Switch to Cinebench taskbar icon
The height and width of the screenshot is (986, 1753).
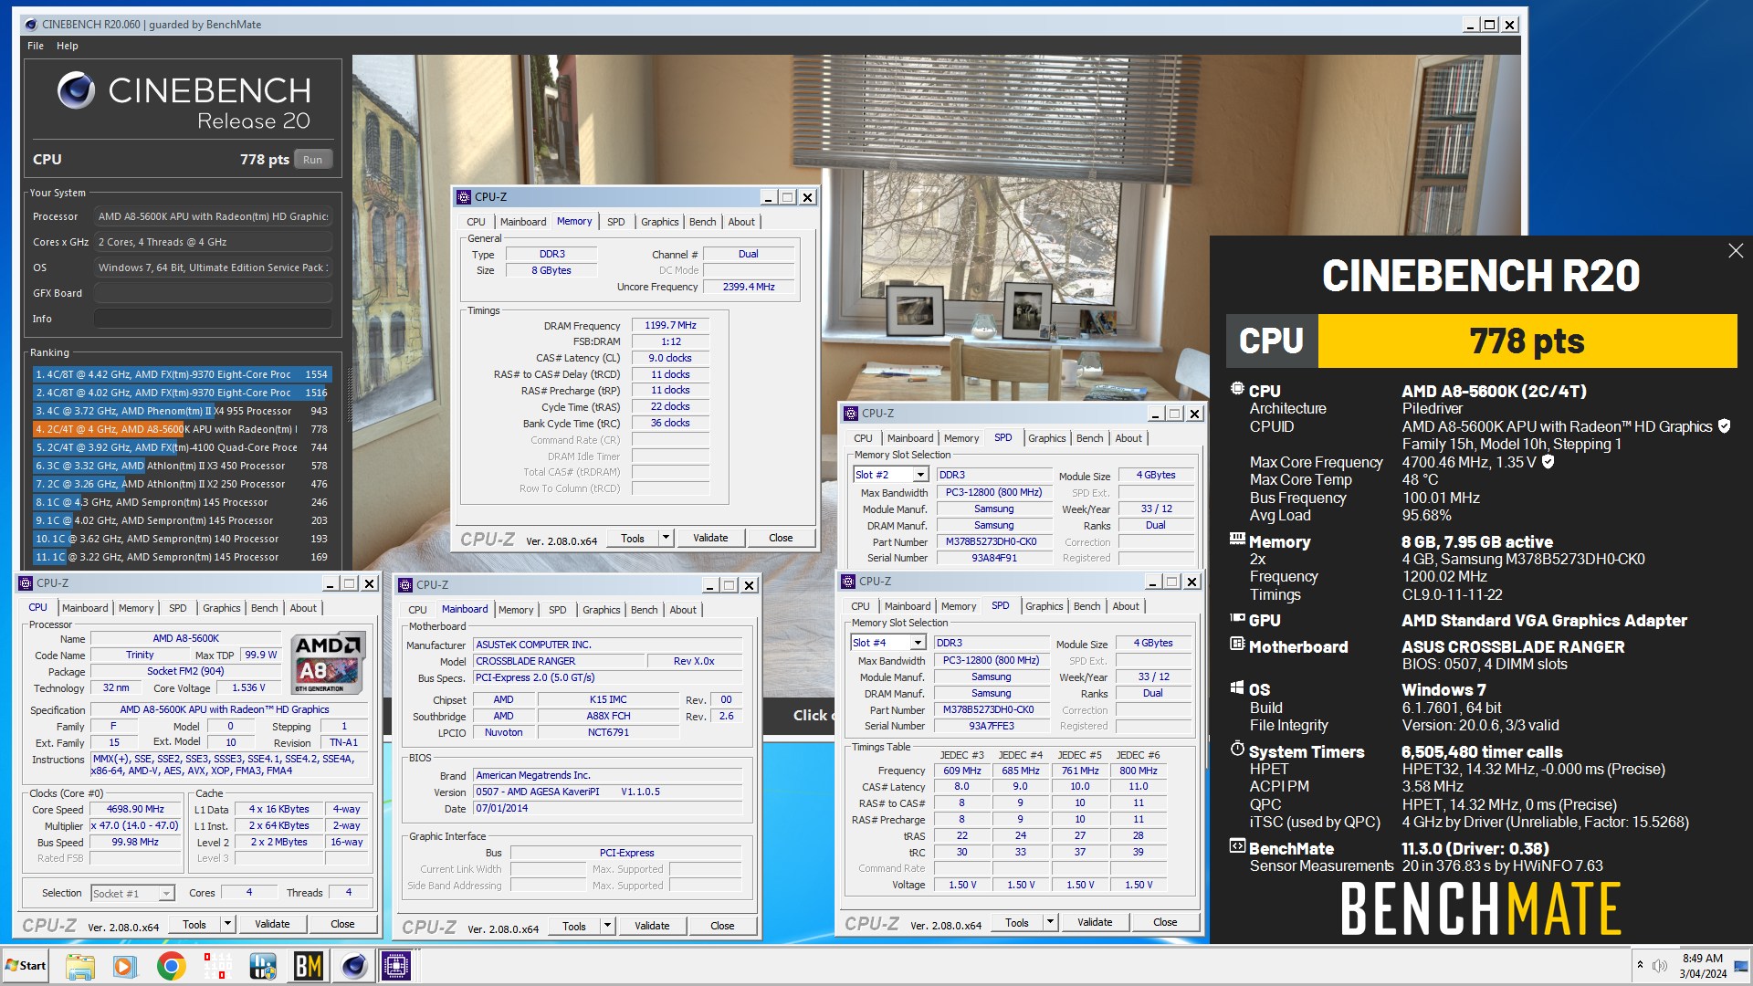(354, 966)
